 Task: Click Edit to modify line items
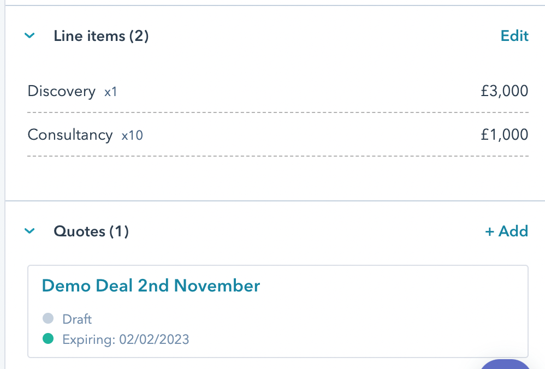coord(514,35)
